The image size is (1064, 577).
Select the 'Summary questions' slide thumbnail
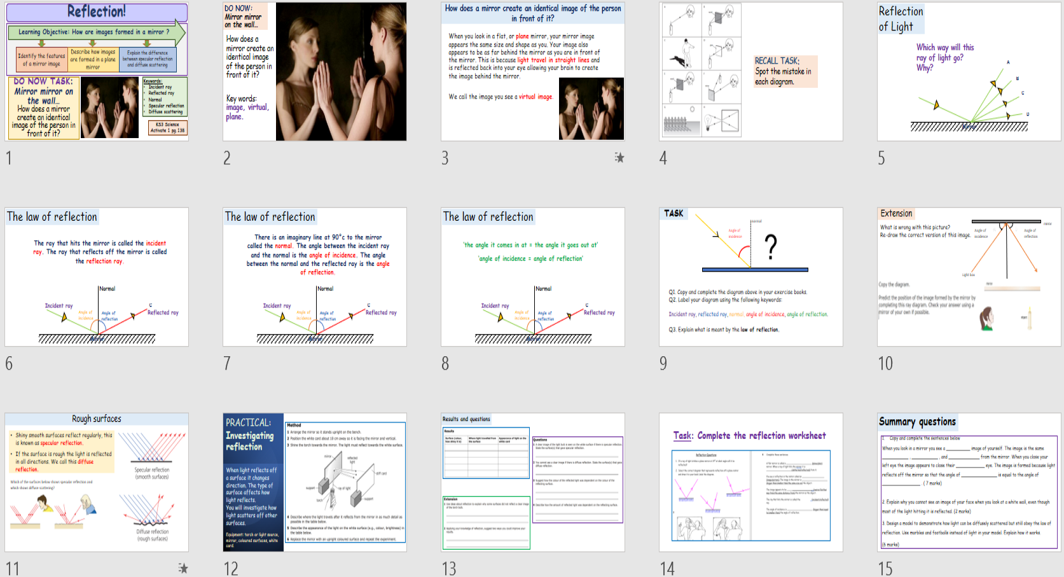(967, 483)
